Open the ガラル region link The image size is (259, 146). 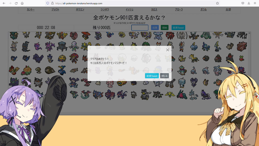point(203,10)
